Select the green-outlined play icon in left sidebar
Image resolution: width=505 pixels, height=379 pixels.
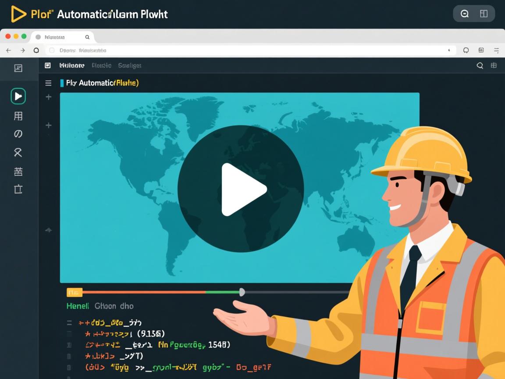(x=18, y=96)
